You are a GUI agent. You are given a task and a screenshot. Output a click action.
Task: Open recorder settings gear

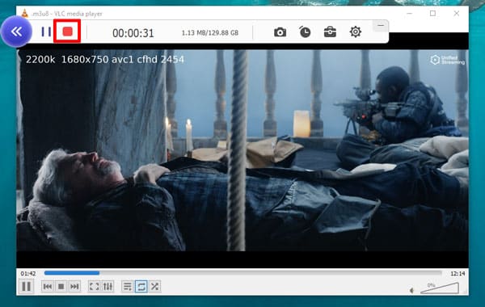click(356, 32)
